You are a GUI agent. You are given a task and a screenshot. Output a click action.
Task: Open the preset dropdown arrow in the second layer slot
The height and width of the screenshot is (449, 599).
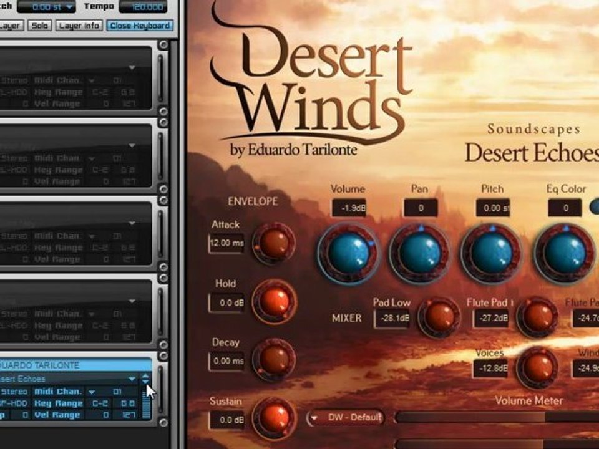tap(132, 145)
